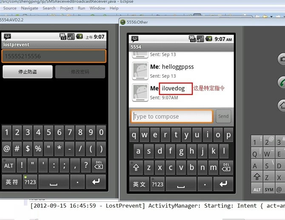This screenshot has width=285, height=220.
Task: Tap the q key on 5556 keyboard
Action: (134, 135)
